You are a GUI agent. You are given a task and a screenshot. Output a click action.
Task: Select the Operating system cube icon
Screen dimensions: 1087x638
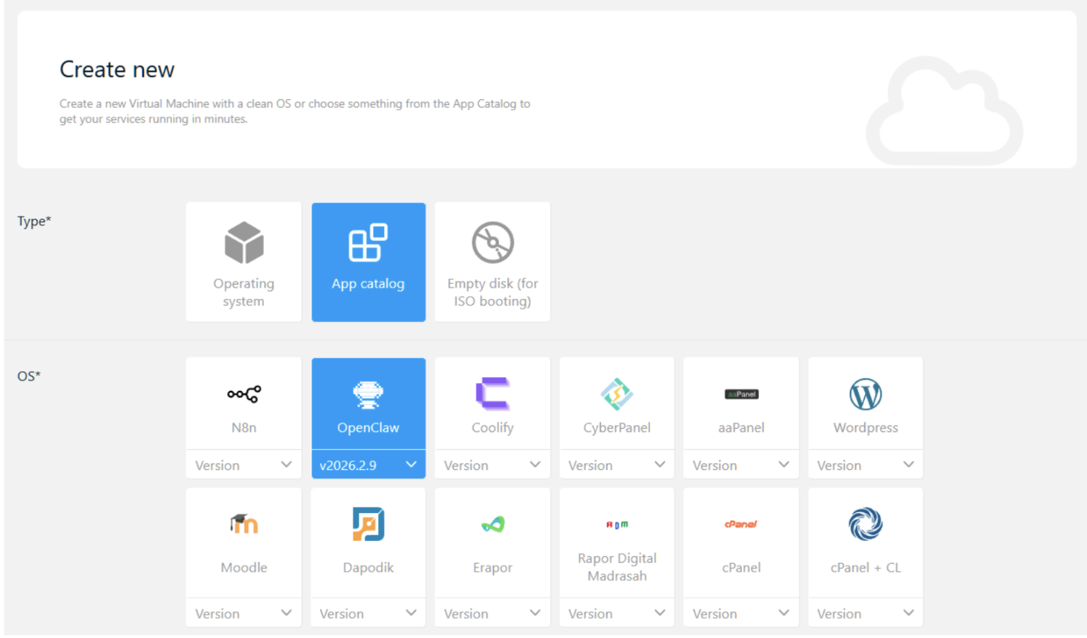coord(244,243)
